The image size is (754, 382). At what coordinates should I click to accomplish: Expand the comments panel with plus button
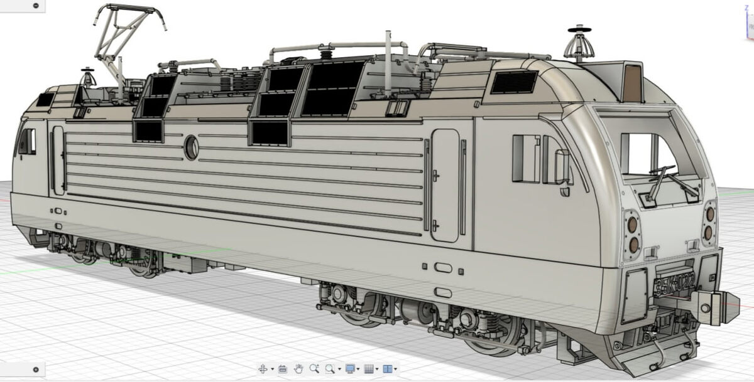pyautogui.click(x=35, y=369)
